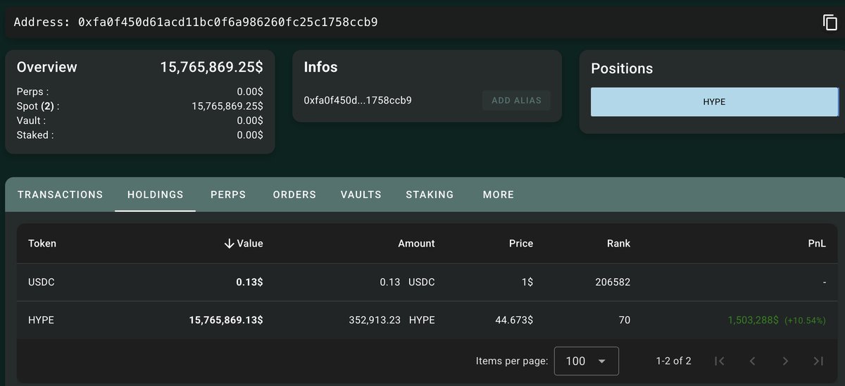Select the HYPE position bar
Image resolution: width=845 pixels, height=386 pixels.
pos(715,101)
